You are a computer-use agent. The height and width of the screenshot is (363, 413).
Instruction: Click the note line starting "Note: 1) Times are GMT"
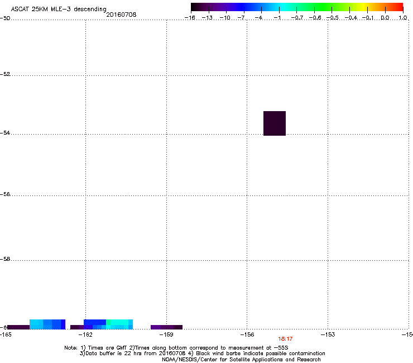click(x=176, y=348)
